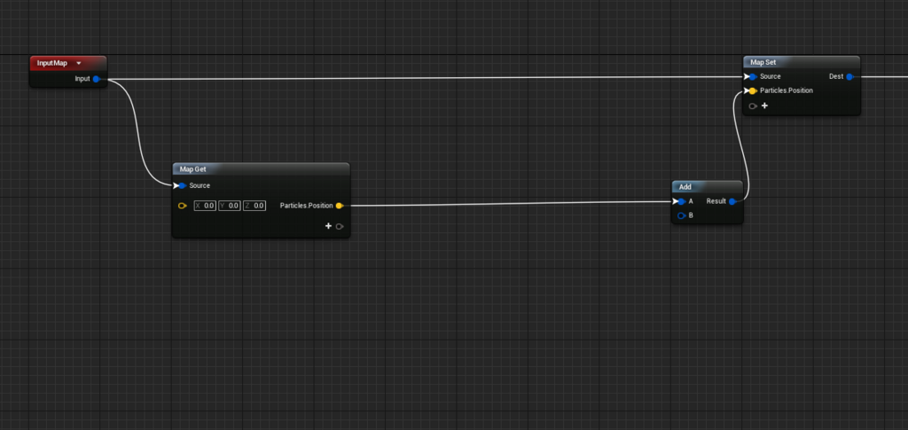Select the Map Set node header
Screen dimensions: 908x430
click(x=802, y=62)
